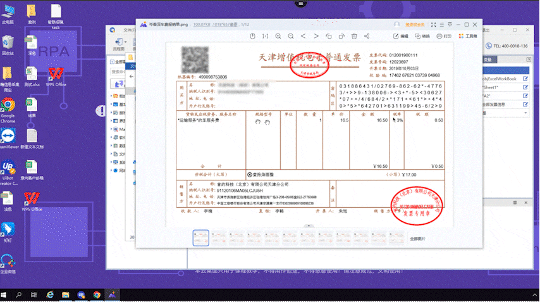The image size is (540, 304).
Task: Expand the 基本 command tree node
Action: point(111,104)
